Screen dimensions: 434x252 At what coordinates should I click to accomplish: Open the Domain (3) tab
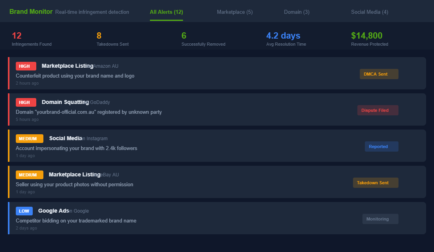coord(297,12)
